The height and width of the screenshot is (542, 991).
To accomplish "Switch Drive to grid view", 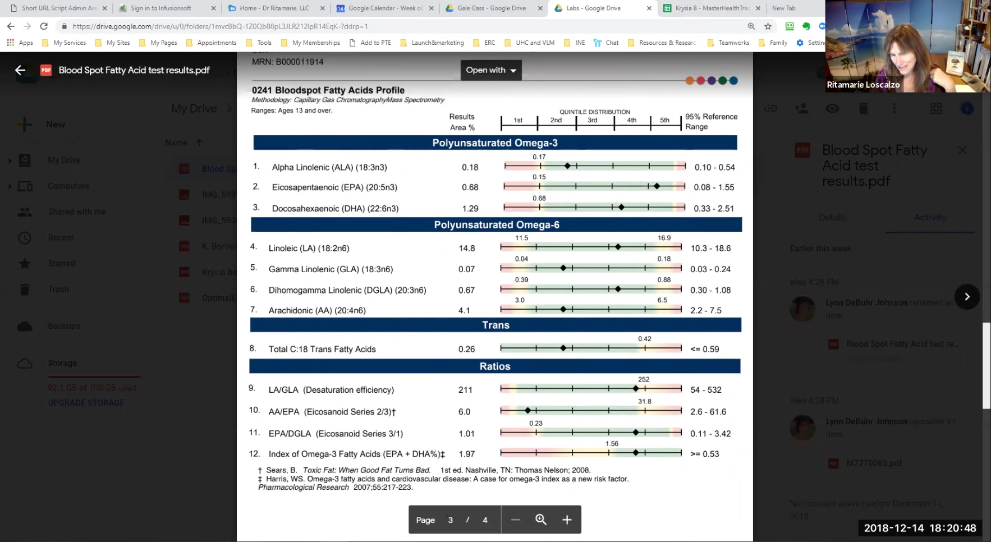I will tap(936, 108).
